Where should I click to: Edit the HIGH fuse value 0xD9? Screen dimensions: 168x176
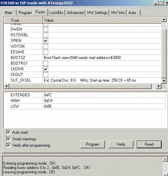point(104,101)
